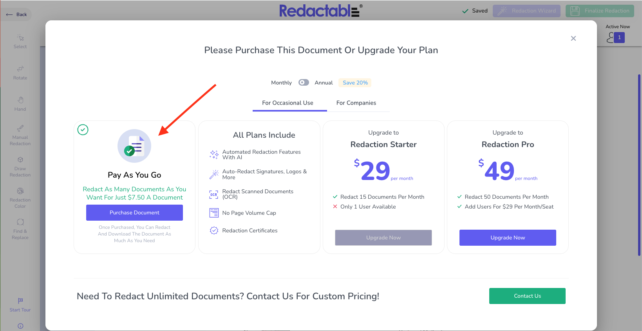Viewport: 642px width, 331px height.
Task: Switch to For Companies tab
Action: pyautogui.click(x=356, y=103)
